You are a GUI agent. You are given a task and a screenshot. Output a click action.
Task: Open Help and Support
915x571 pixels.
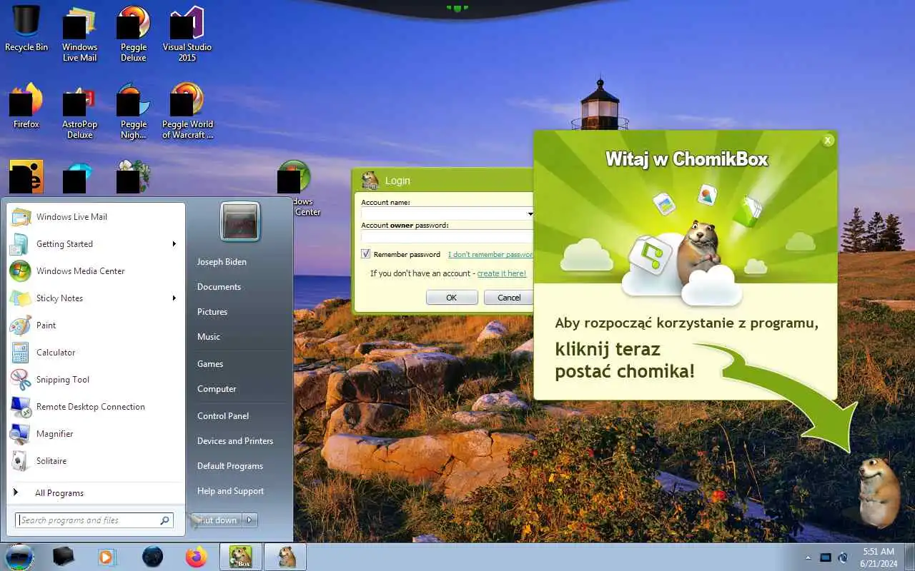[230, 491]
